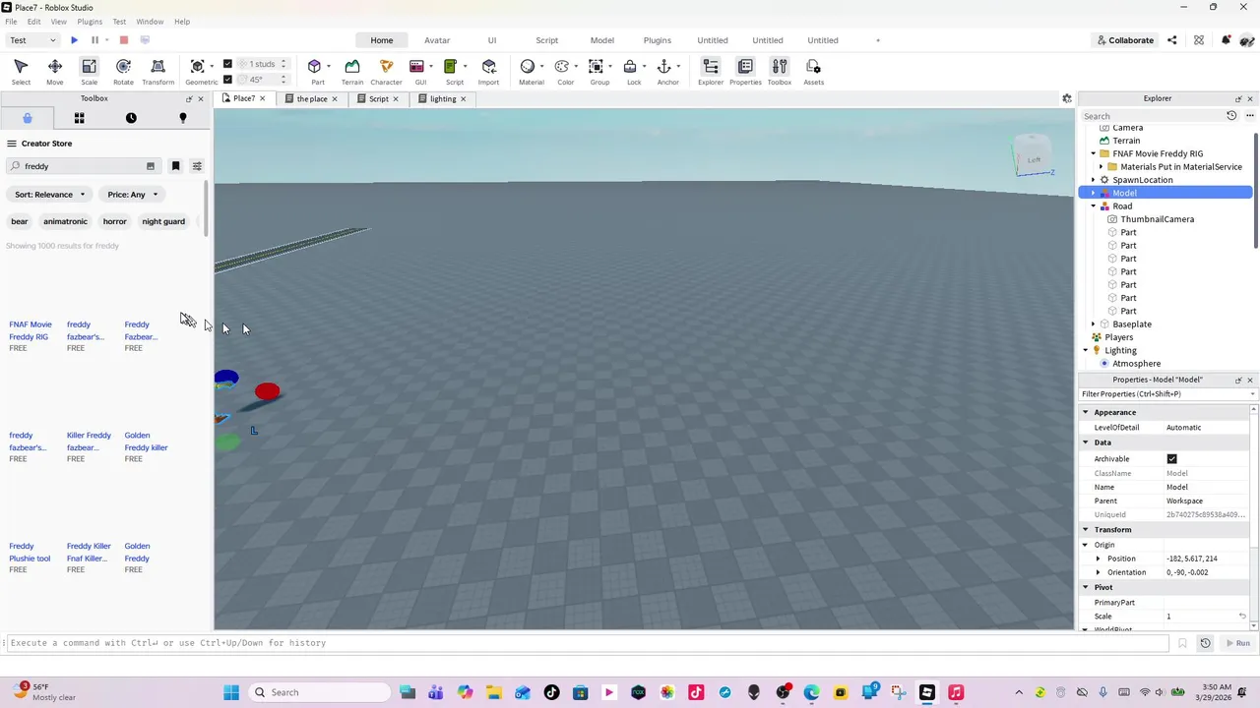This screenshot has width=1260, height=708.
Task: Expand the Position property
Action: [x=1099, y=559]
